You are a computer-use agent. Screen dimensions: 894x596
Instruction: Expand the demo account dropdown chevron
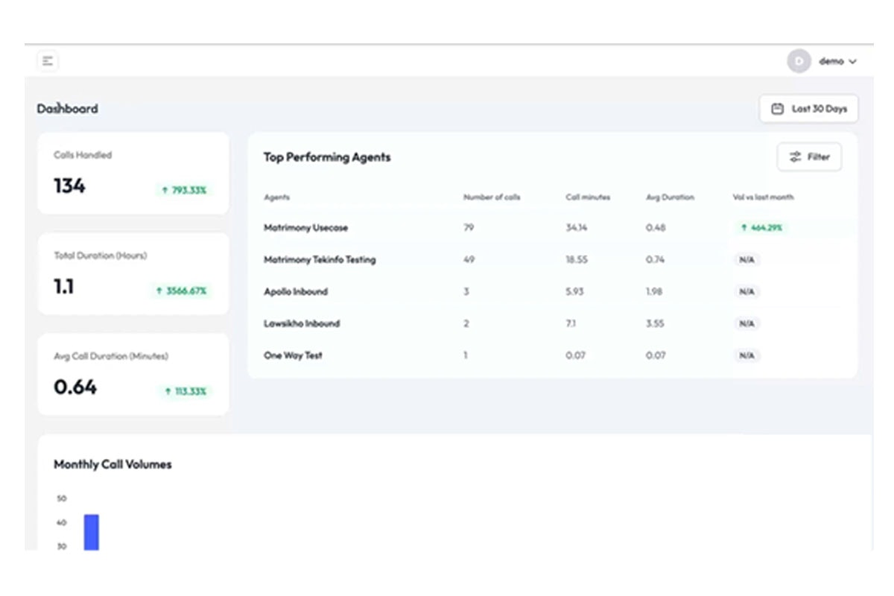coord(852,62)
